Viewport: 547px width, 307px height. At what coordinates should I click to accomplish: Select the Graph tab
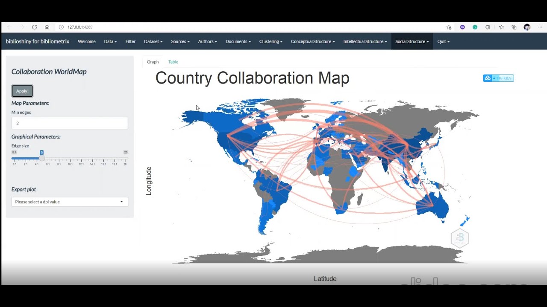point(153,62)
